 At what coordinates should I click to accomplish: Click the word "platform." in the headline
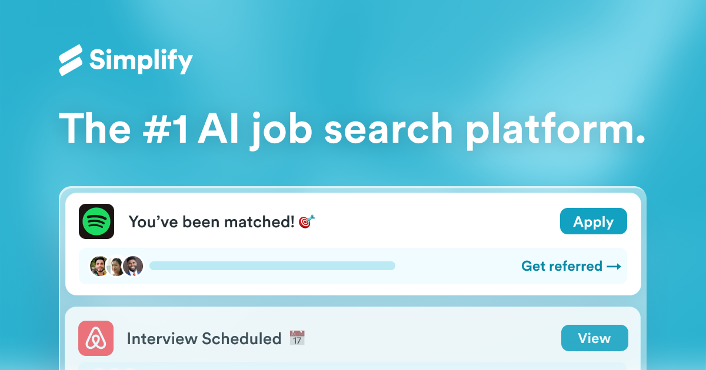(555, 127)
